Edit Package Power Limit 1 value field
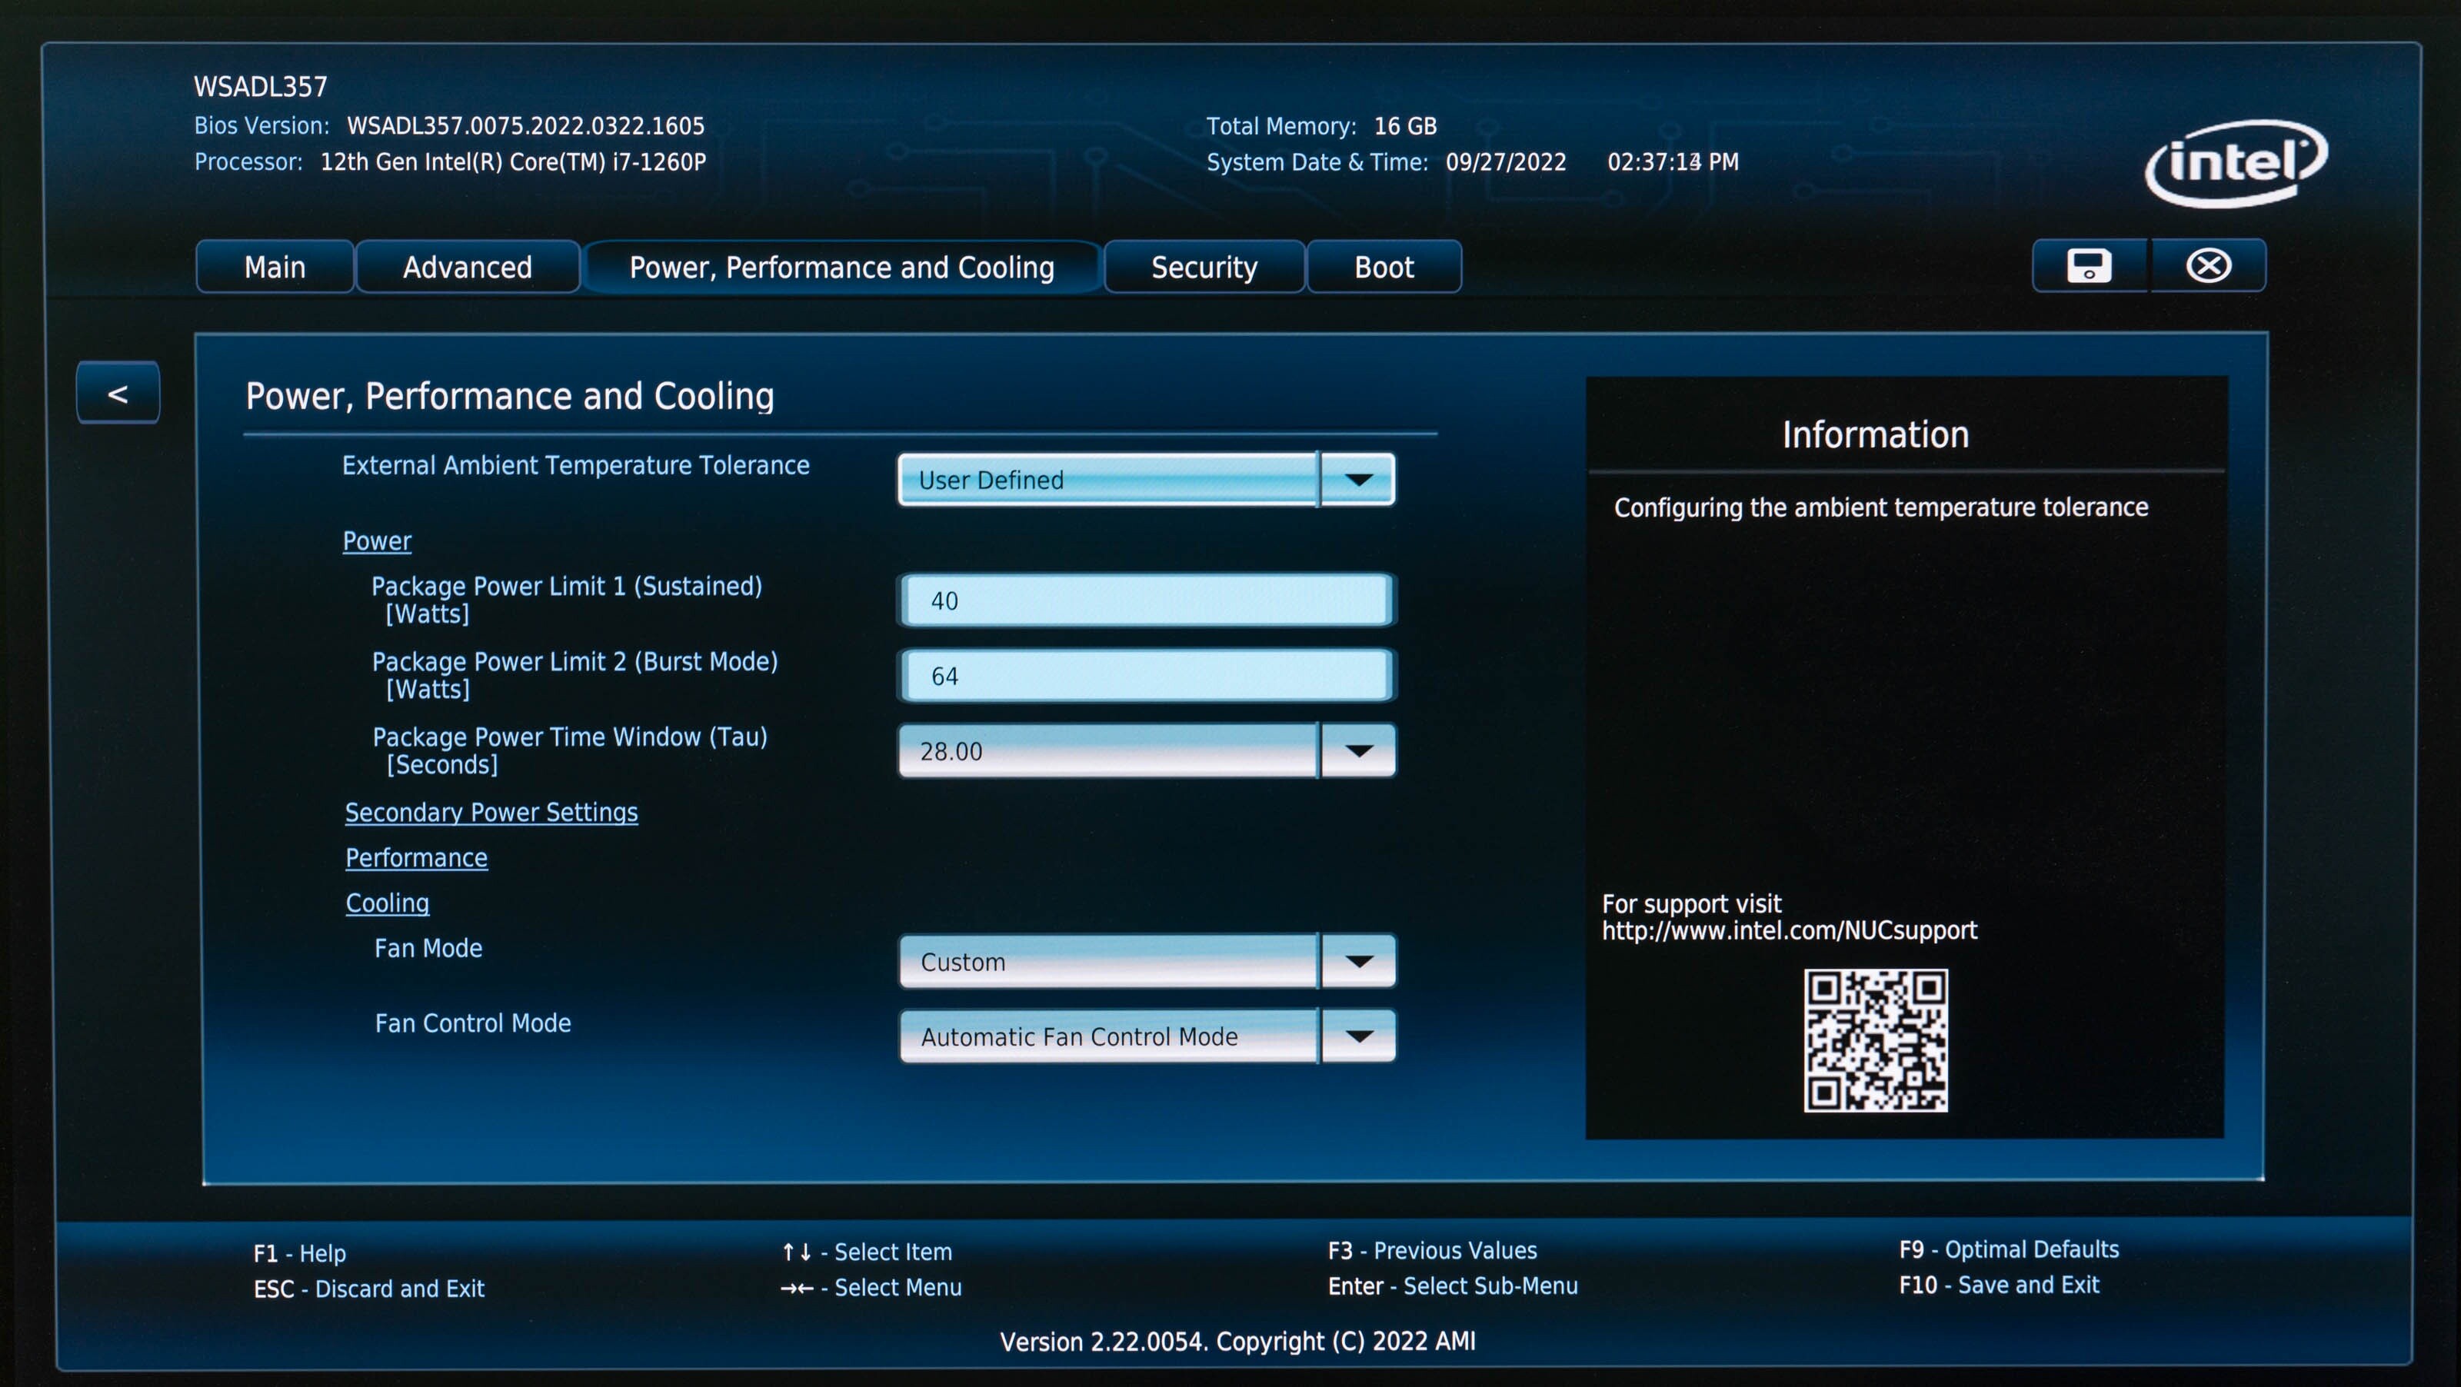Screen dimensions: 2461x1387 click(x=1145, y=600)
